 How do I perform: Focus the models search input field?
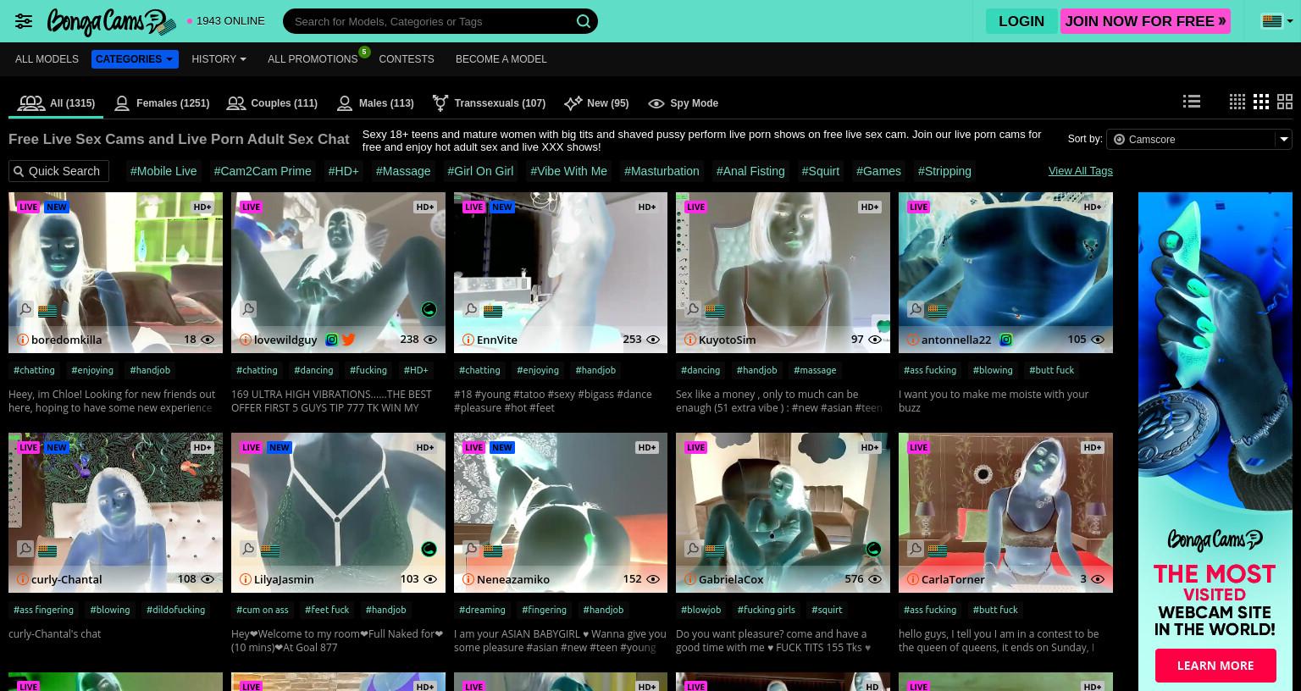pyautogui.click(x=430, y=21)
